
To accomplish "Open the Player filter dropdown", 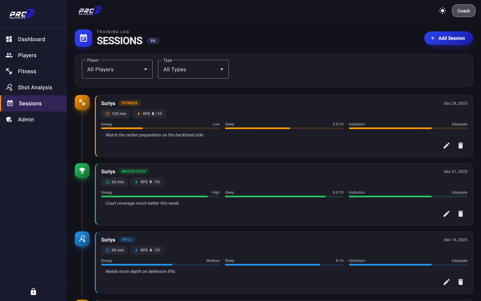I will (117, 69).
